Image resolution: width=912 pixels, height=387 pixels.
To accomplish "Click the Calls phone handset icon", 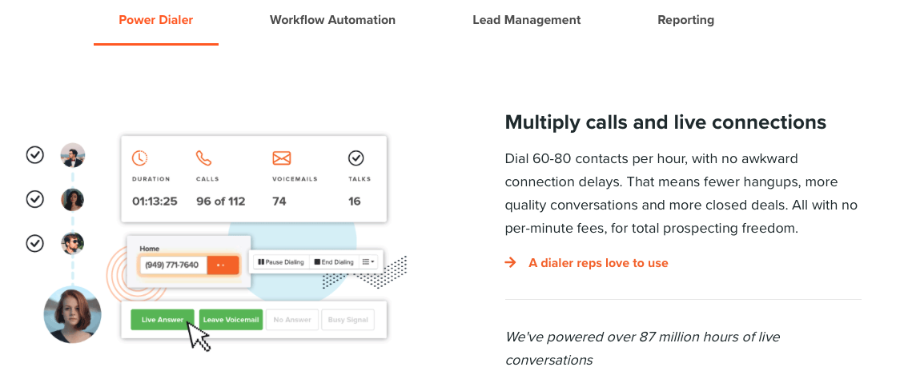I will [x=203, y=158].
